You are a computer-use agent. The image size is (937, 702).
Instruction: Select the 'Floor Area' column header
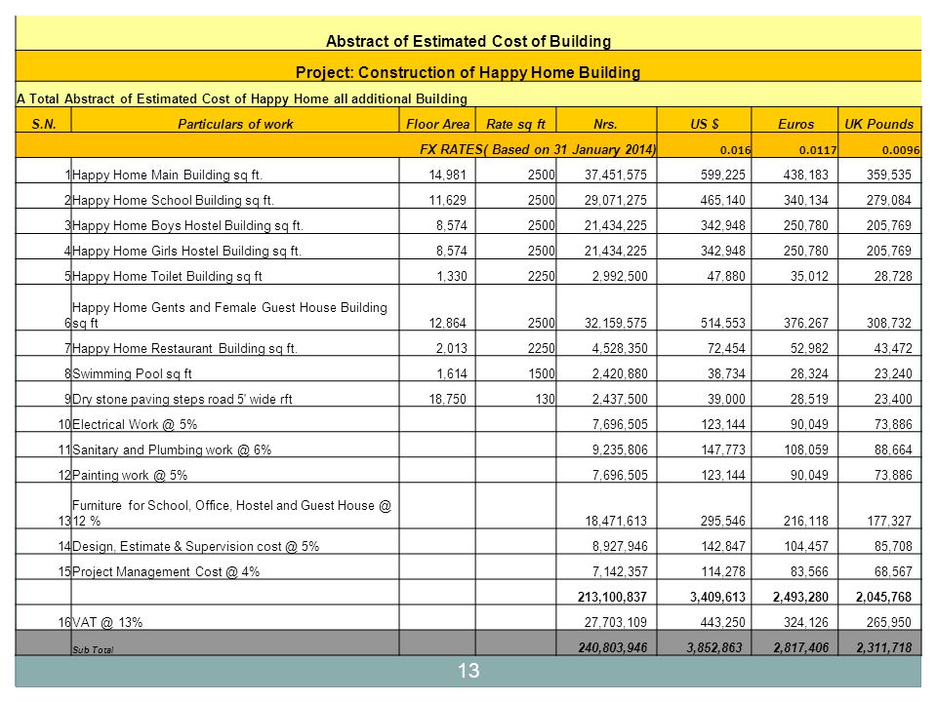point(437,124)
